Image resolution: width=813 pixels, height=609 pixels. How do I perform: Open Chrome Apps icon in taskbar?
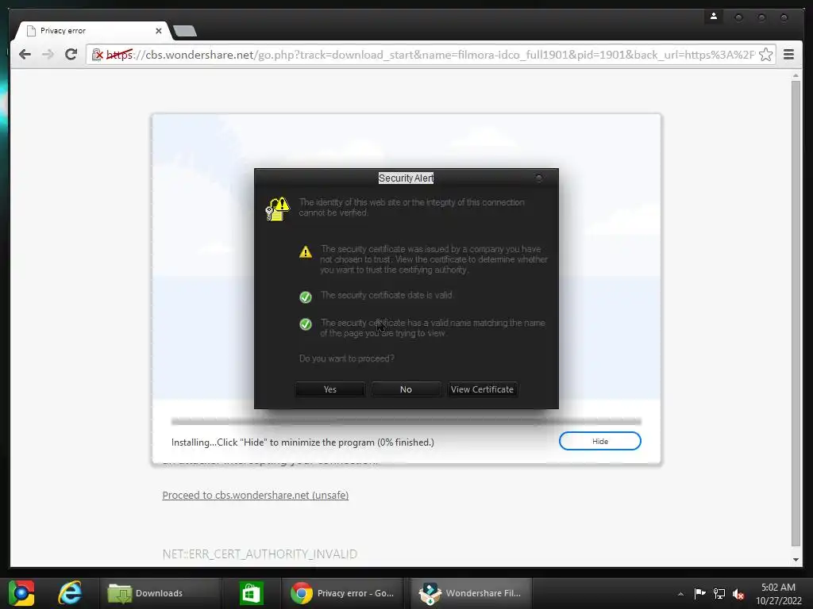pos(21,593)
